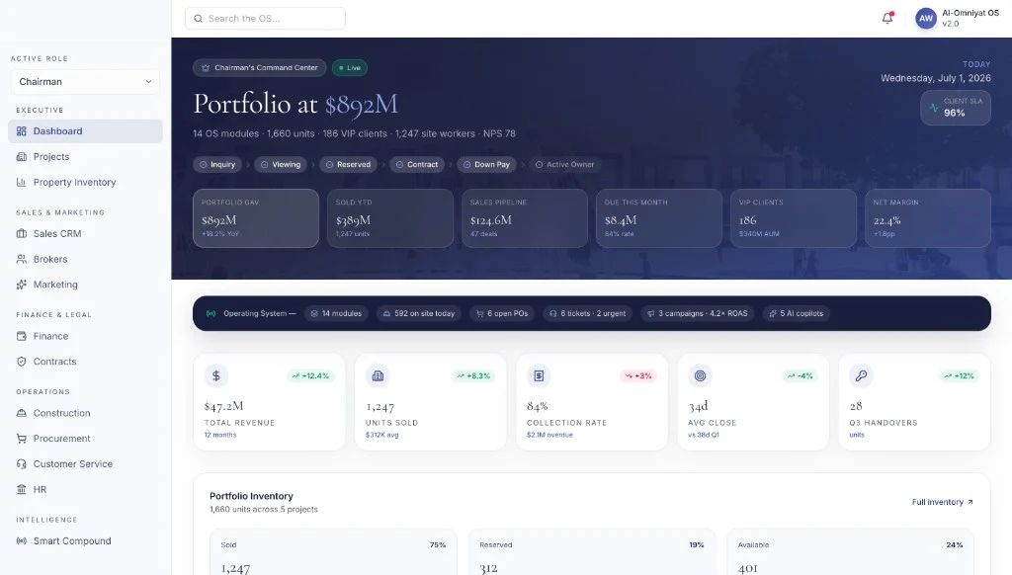1012x575 pixels.
Task: Click the Sales Pipeline $124.6M card
Action: click(525, 218)
